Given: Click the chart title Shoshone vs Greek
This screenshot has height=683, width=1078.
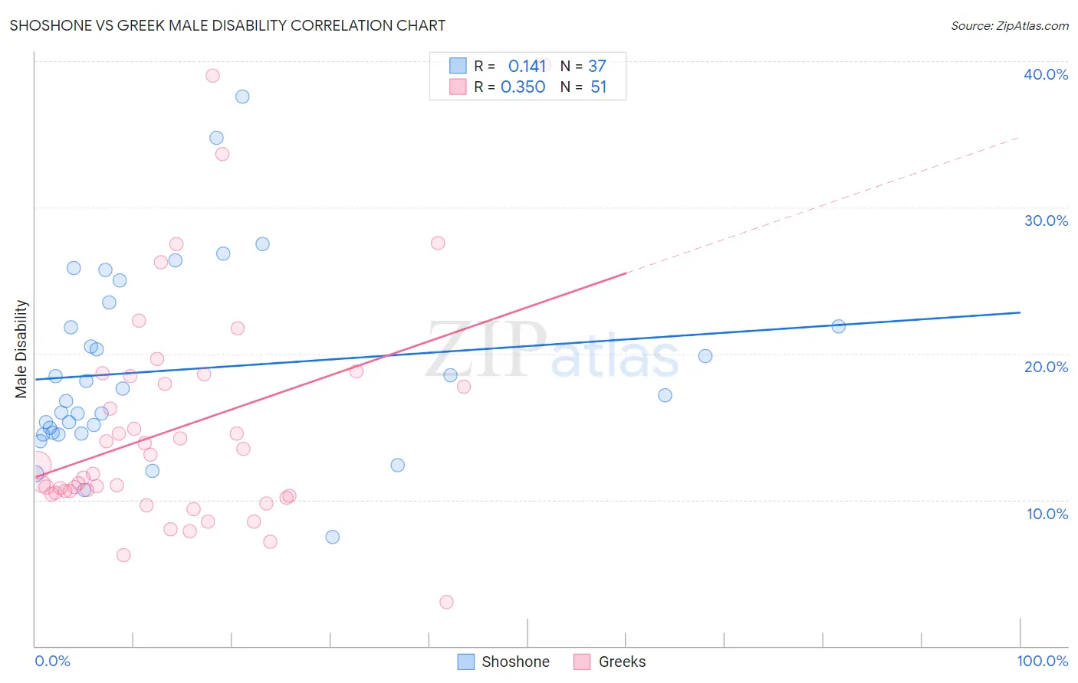Looking at the screenshot, I should [x=227, y=25].
